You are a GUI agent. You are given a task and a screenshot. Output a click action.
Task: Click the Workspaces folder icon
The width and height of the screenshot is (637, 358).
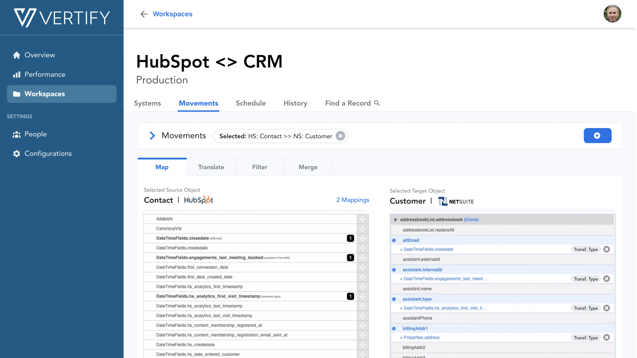[16, 94]
